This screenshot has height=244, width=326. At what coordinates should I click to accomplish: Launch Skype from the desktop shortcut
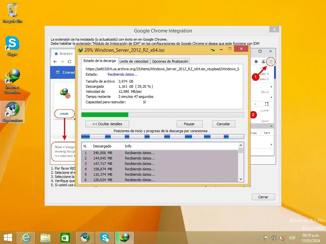[x=12, y=46]
